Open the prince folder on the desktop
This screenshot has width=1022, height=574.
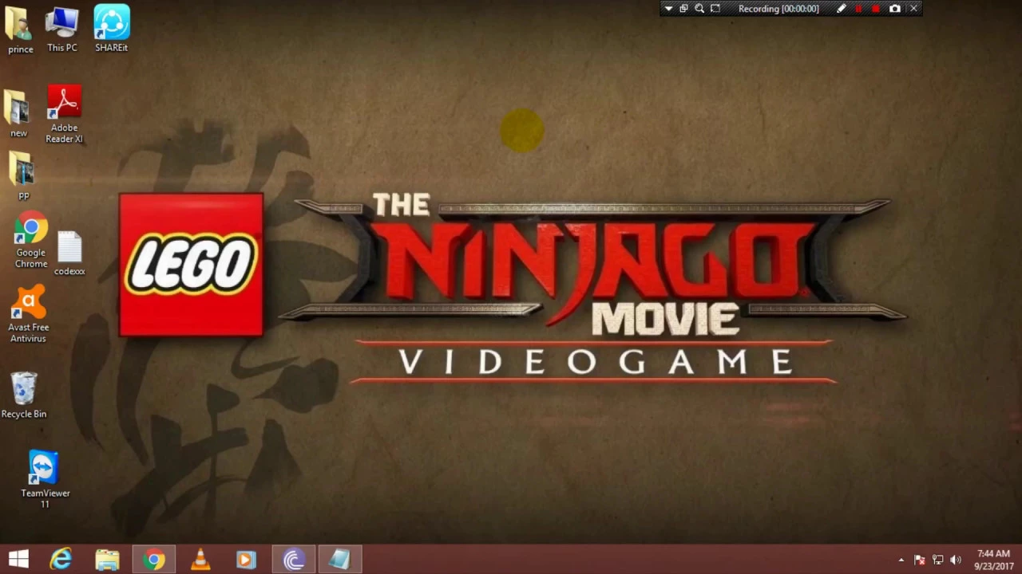(20, 29)
